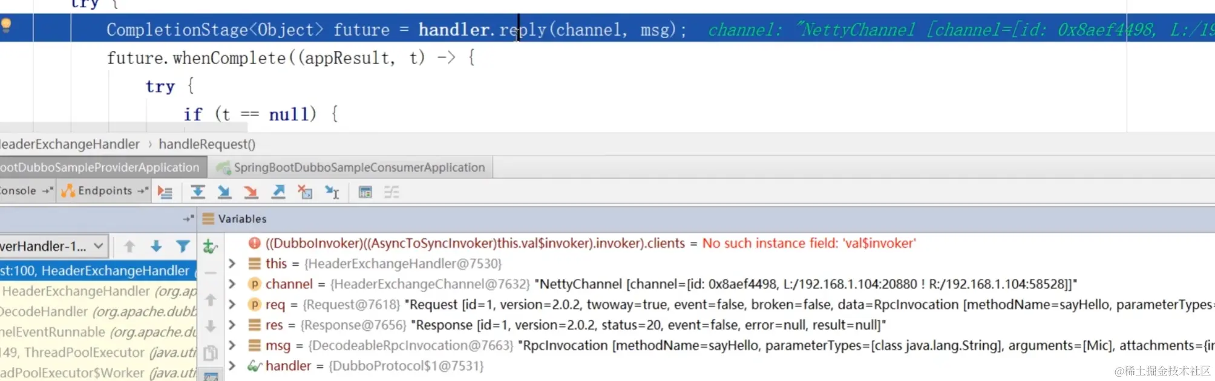Click the Drop Frame icon
The image size is (1215, 381).
pos(305,192)
